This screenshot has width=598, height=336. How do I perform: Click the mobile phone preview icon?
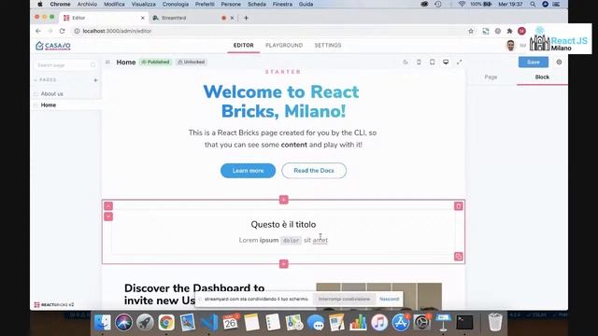tap(419, 63)
